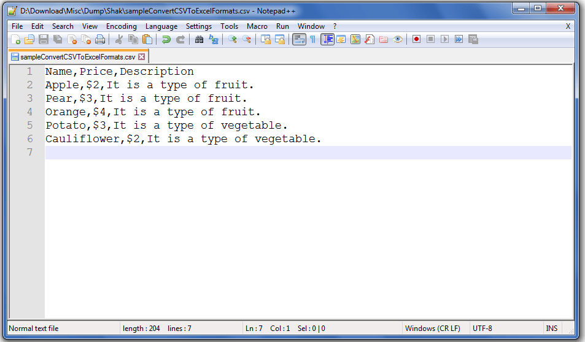
Task: Close the sampleConvertCSVToExcelFormats.csv tab with red X
Action: (x=141, y=56)
